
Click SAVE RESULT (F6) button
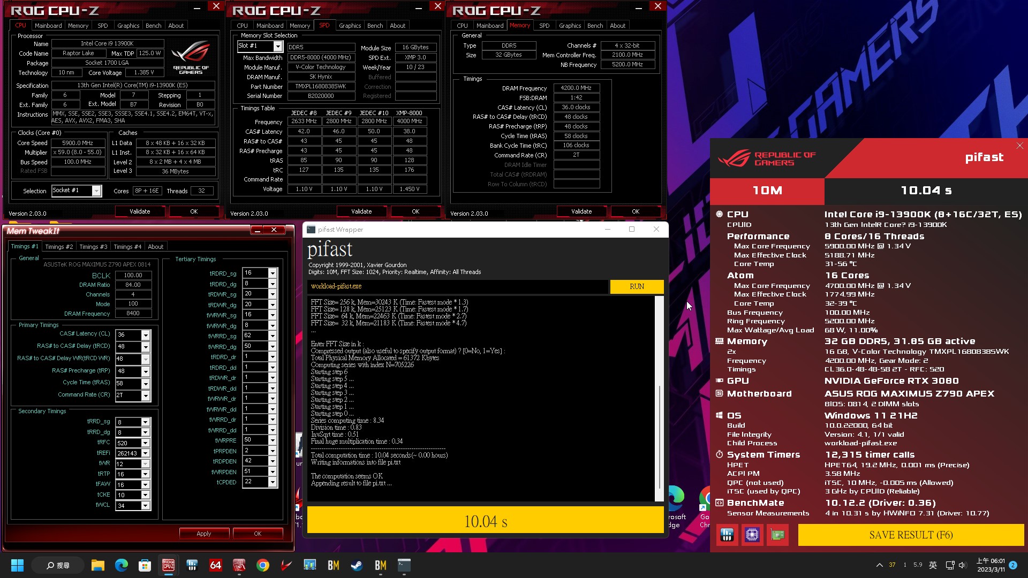(911, 535)
